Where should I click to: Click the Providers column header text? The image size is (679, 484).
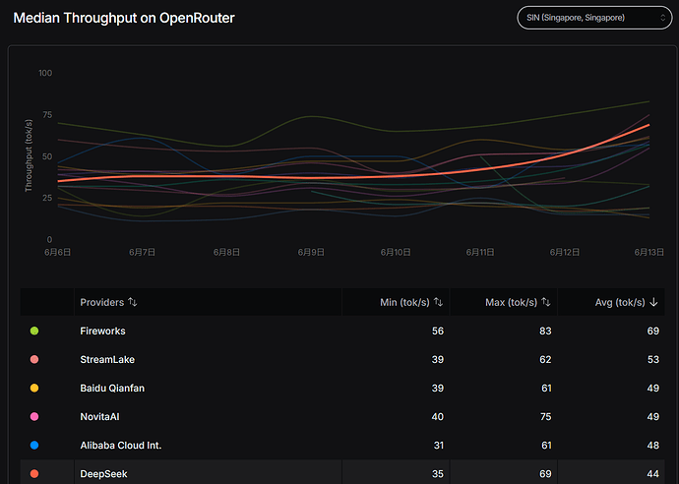102,302
